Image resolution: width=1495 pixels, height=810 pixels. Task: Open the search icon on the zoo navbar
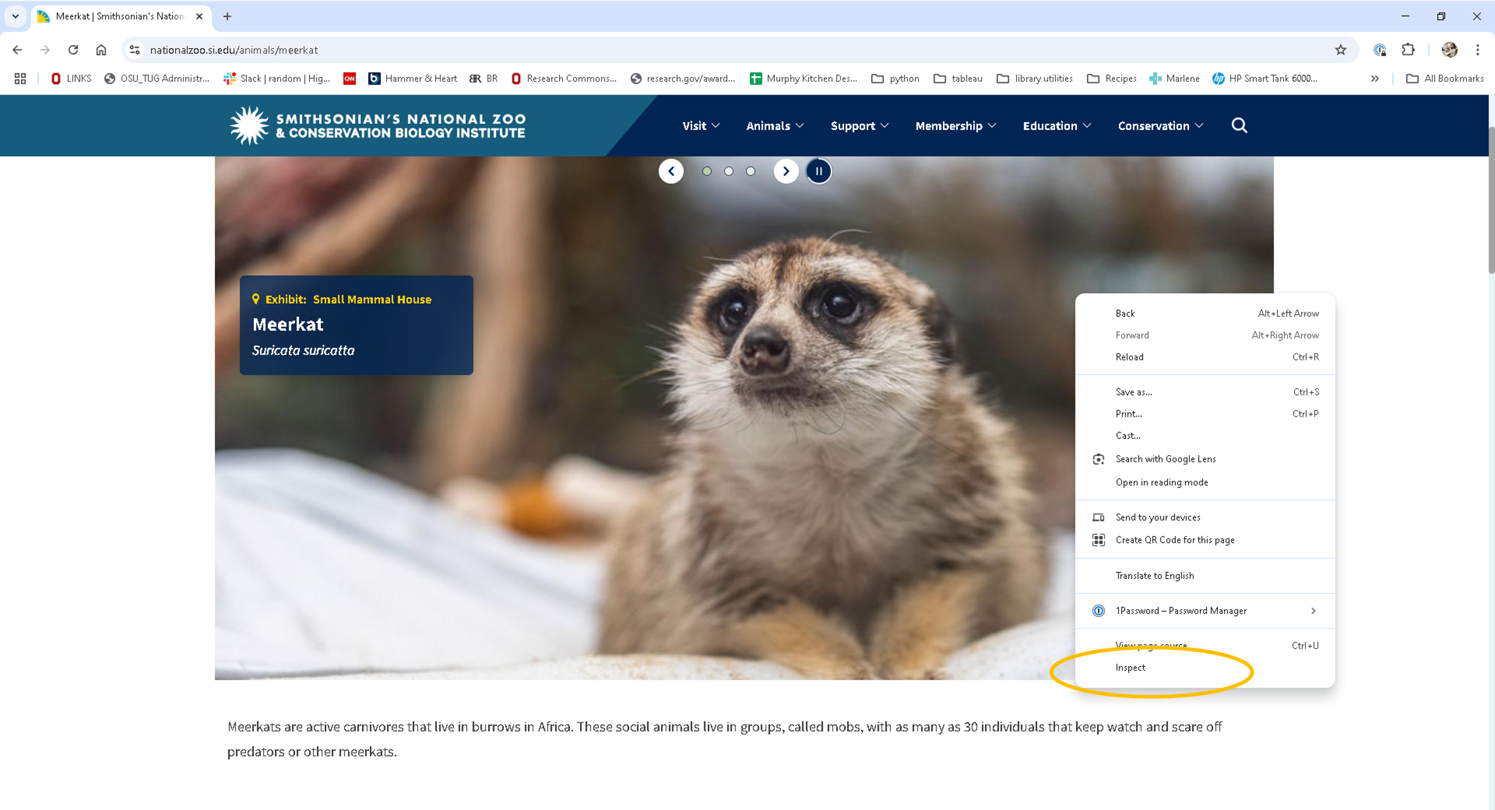pos(1239,125)
